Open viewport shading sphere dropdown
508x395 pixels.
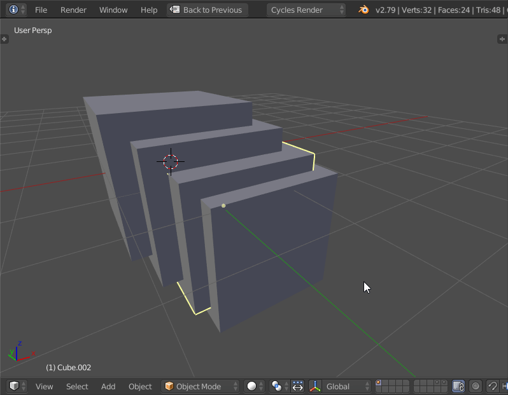255,386
